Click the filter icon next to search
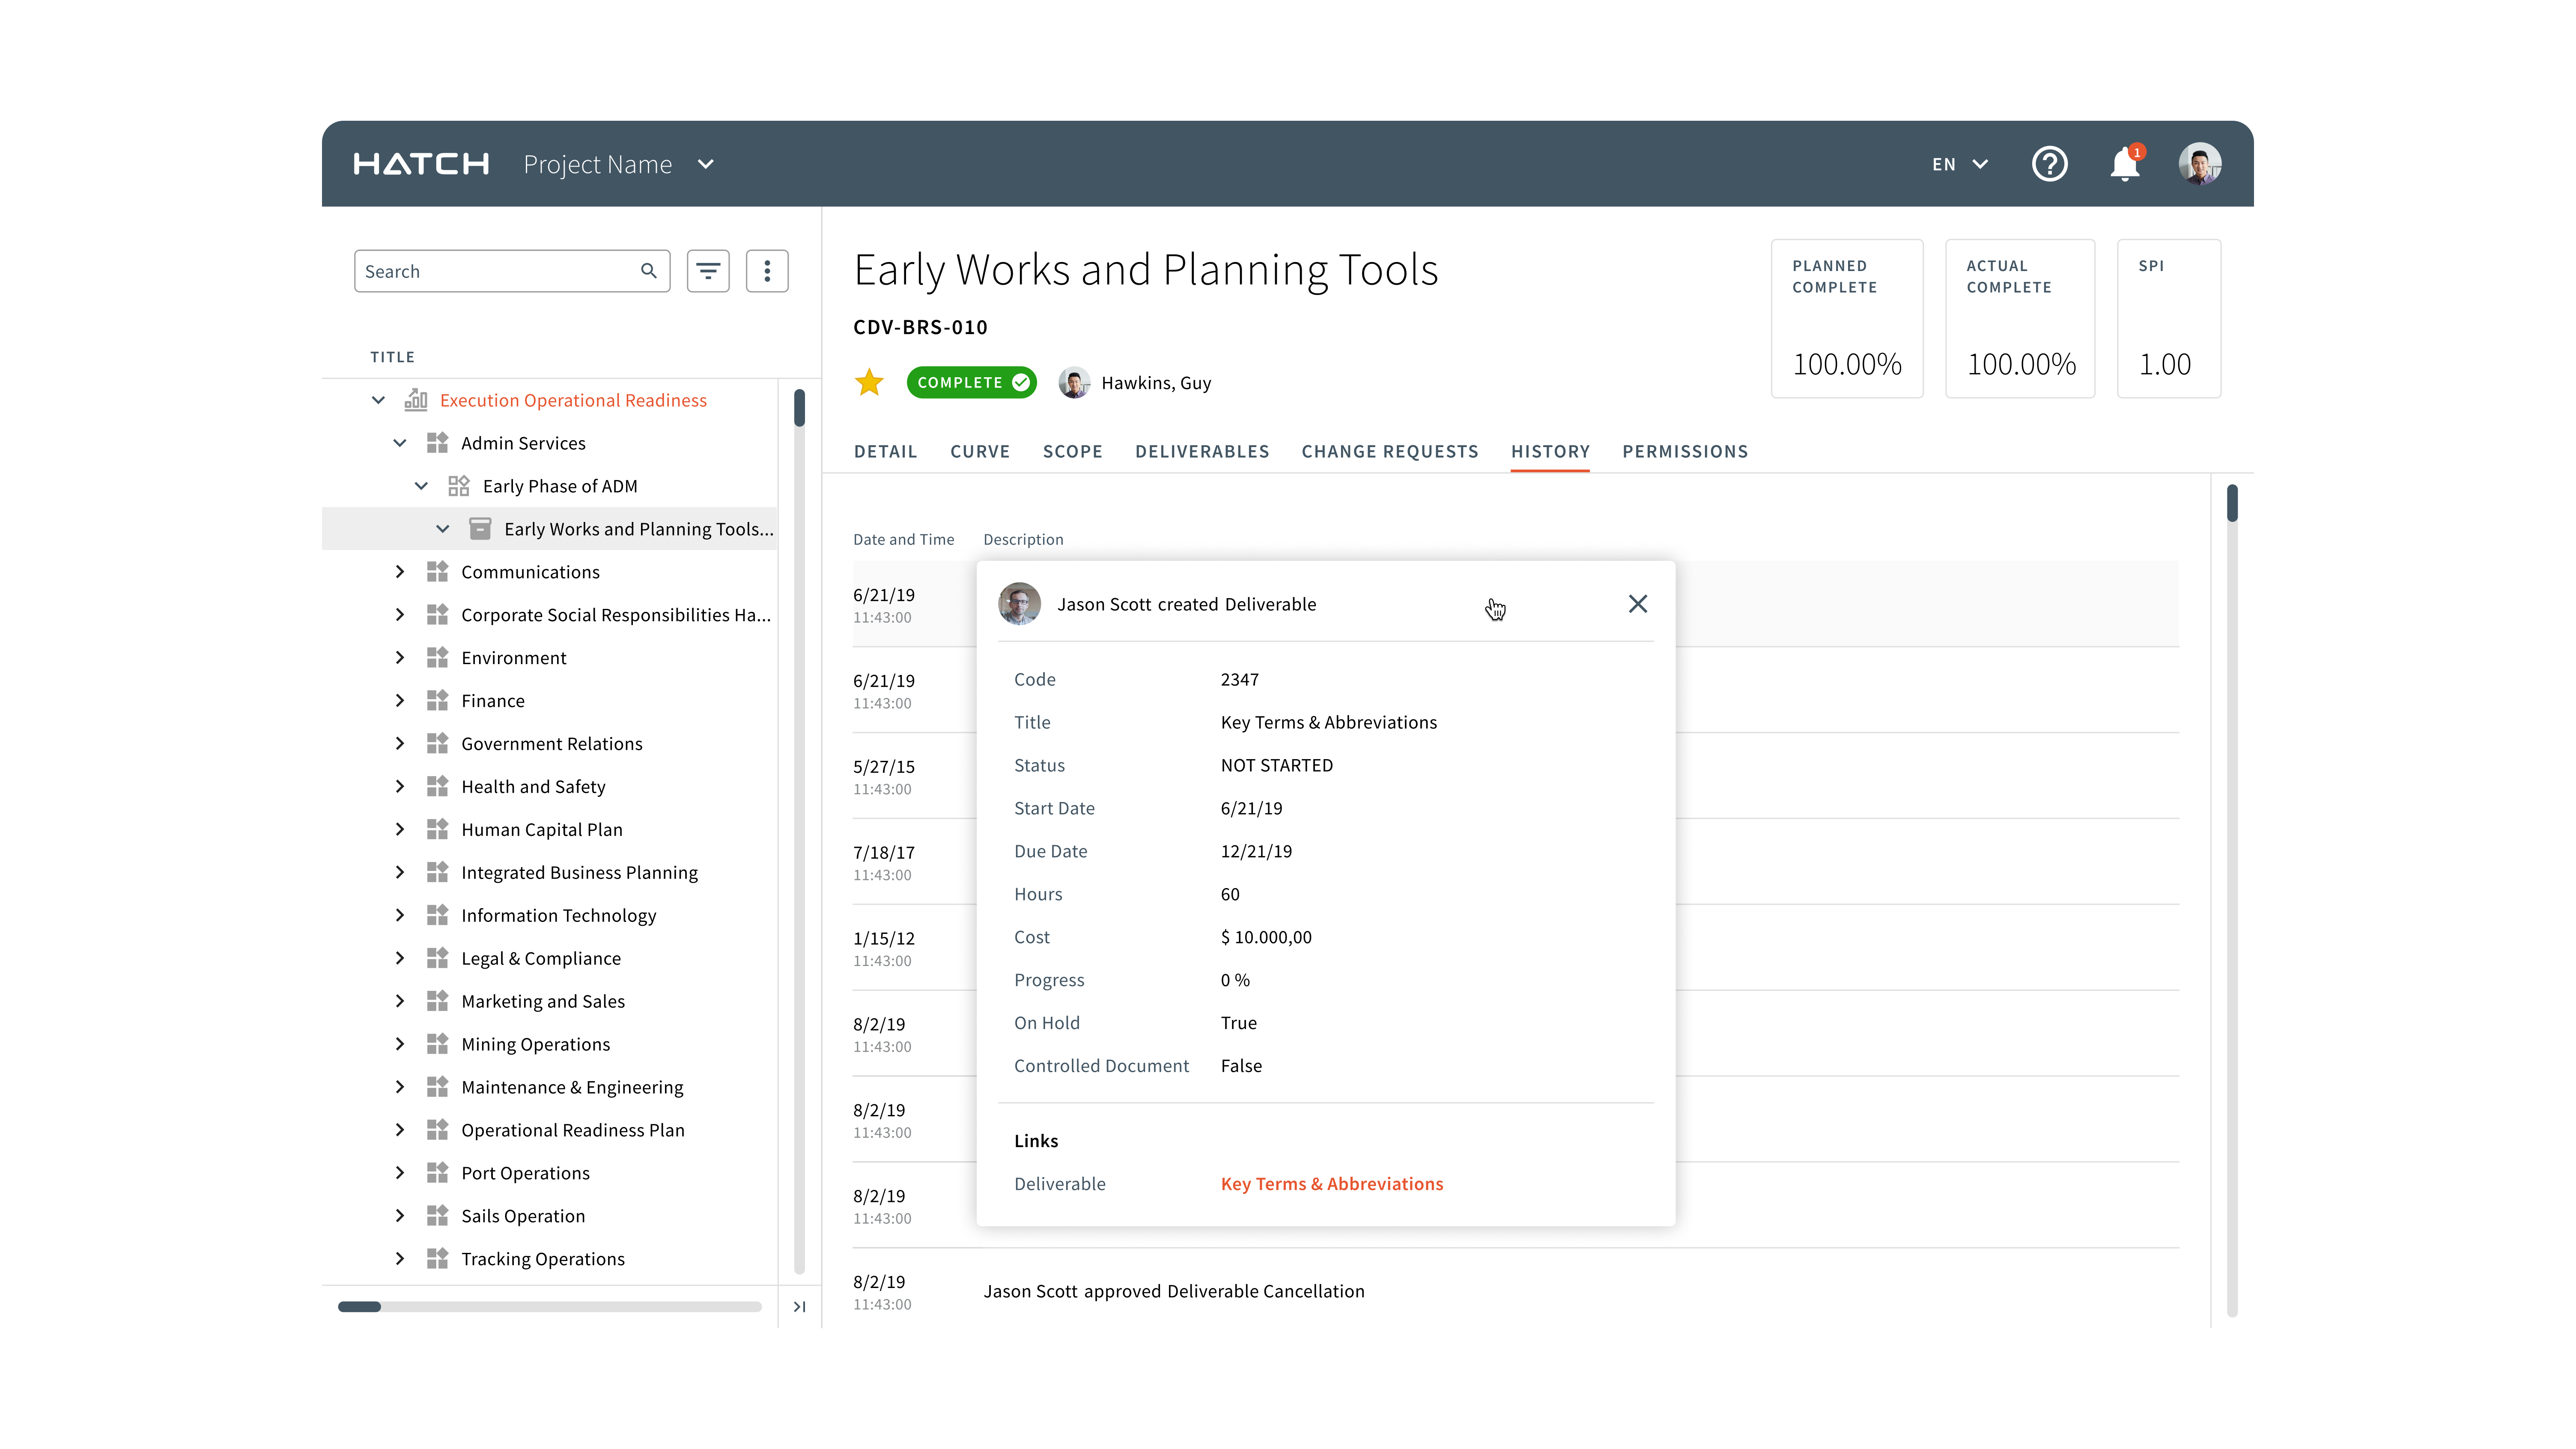 (708, 271)
